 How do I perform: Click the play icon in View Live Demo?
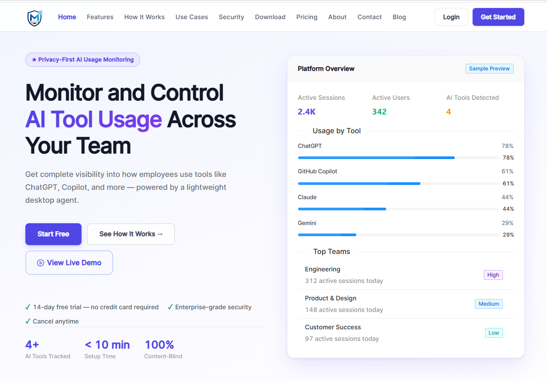pyautogui.click(x=41, y=263)
